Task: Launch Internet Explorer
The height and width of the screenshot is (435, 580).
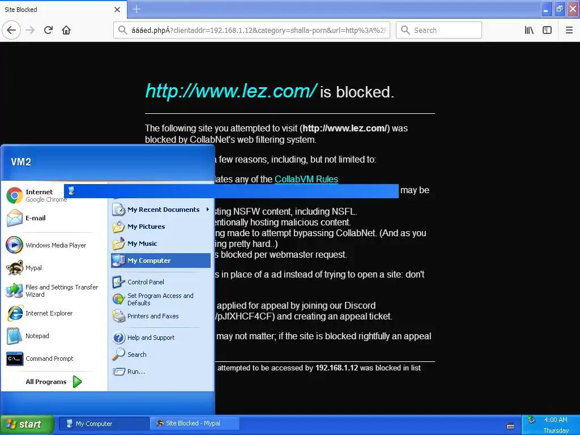Action: pos(40,313)
